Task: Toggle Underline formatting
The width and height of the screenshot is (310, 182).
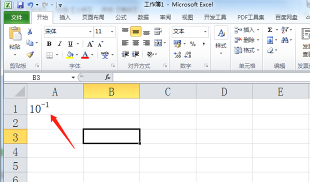Action: (70, 43)
